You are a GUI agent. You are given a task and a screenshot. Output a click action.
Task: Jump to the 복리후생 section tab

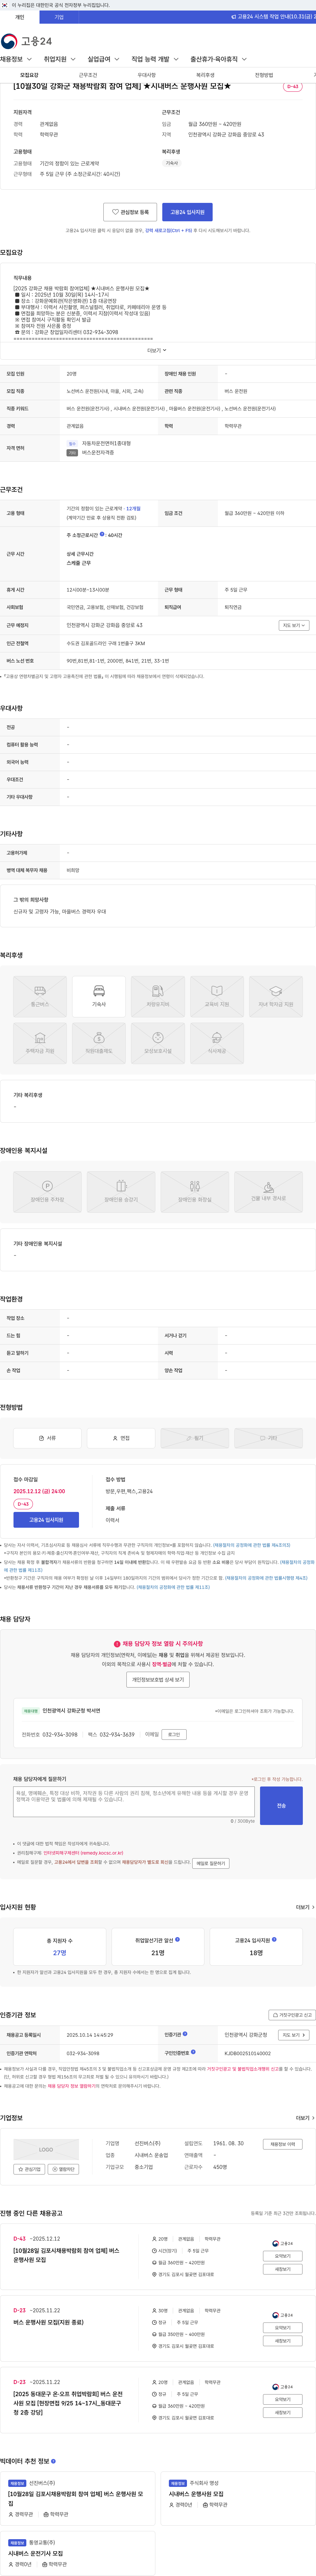click(x=205, y=75)
